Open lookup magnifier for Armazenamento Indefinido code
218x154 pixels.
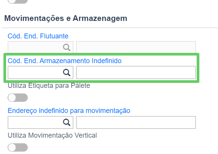pos(67,72)
